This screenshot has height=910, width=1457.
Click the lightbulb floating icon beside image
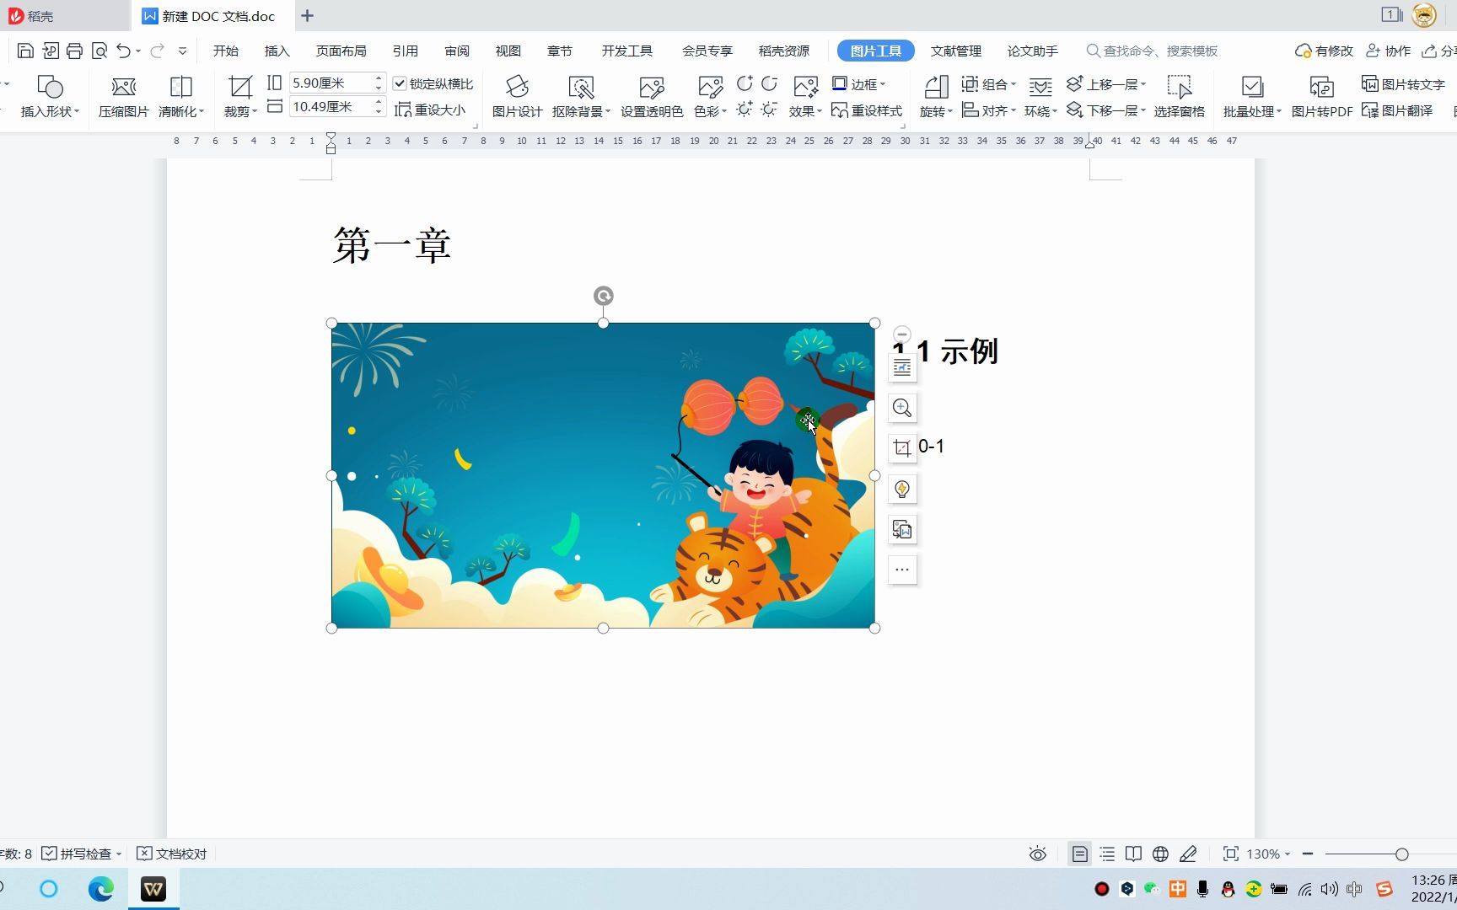tap(902, 489)
